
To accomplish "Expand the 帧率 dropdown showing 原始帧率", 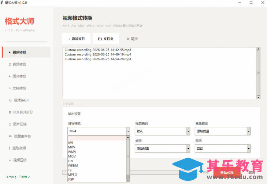I will (x=163, y=149).
